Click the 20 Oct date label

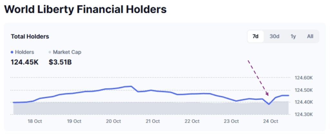click(x=113, y=121)
